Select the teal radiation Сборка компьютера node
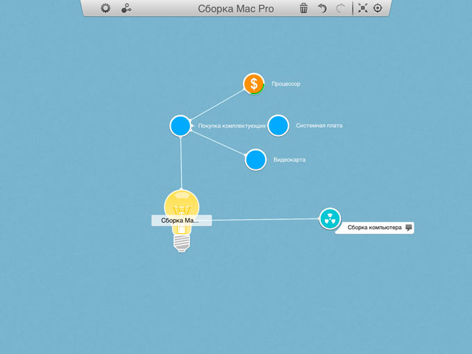472x354 pixels. coord(330,219)
